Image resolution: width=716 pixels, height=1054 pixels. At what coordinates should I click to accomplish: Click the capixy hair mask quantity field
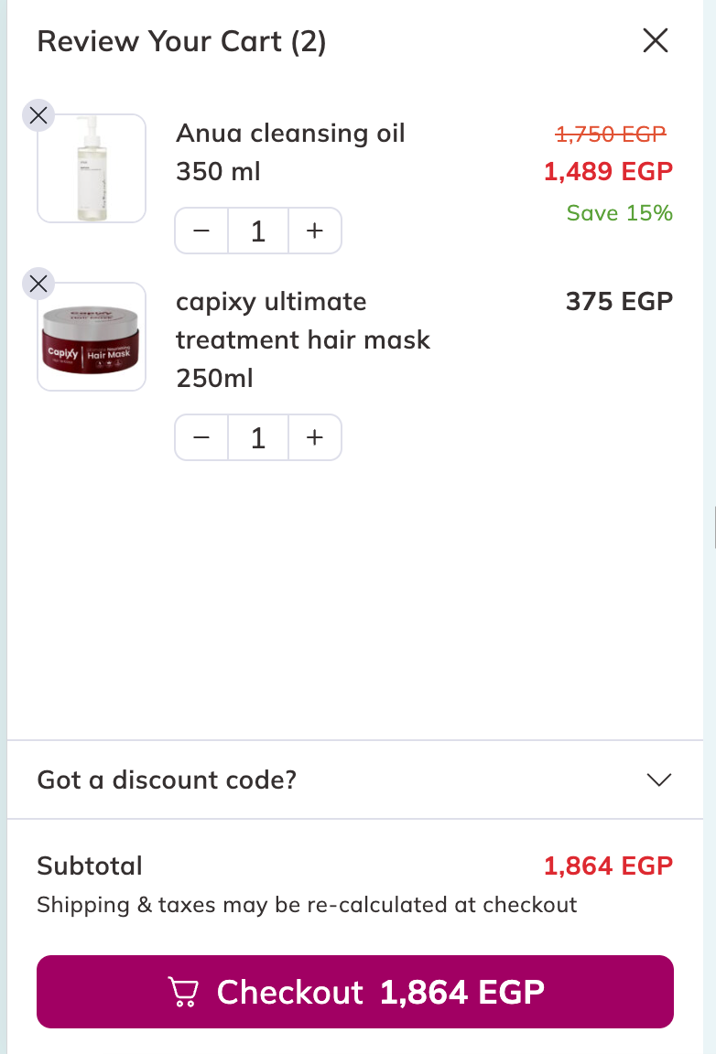point(258,437)
